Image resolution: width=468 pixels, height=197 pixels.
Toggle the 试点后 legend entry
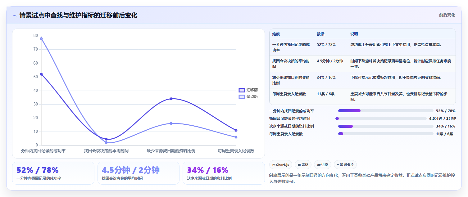(248, 97)
